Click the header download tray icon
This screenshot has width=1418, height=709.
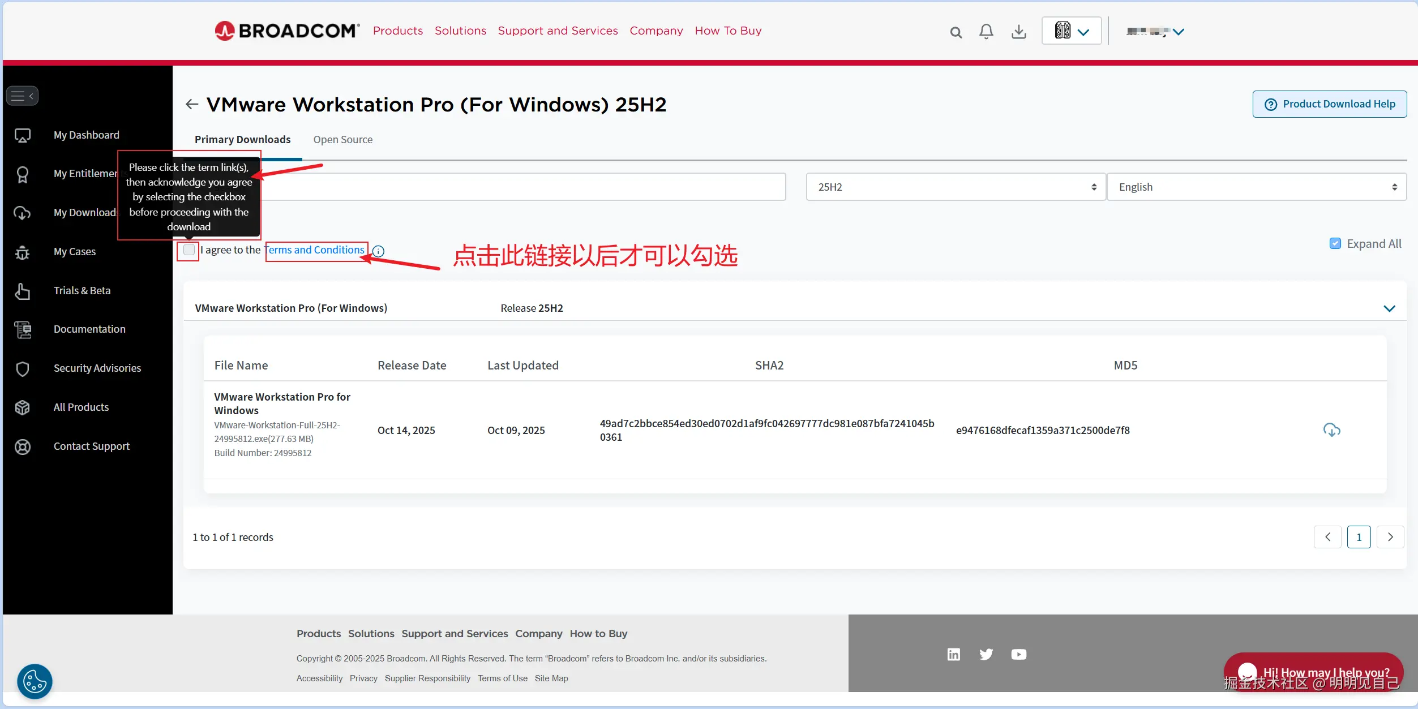[x=1018, y=32]
